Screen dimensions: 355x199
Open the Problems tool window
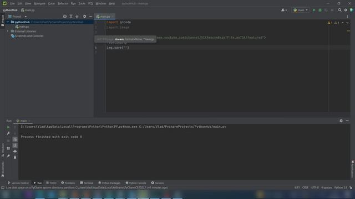point(68,183)
